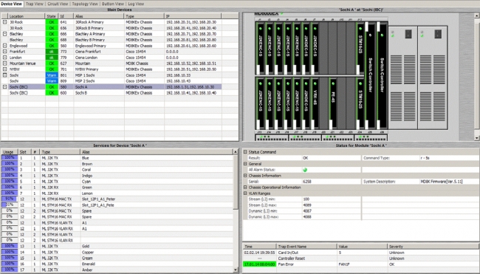The width and height of the screenshot is (480, 274).
Task: Open the Topology View tab
Action: pyautogui.click(x=85, y=4)
